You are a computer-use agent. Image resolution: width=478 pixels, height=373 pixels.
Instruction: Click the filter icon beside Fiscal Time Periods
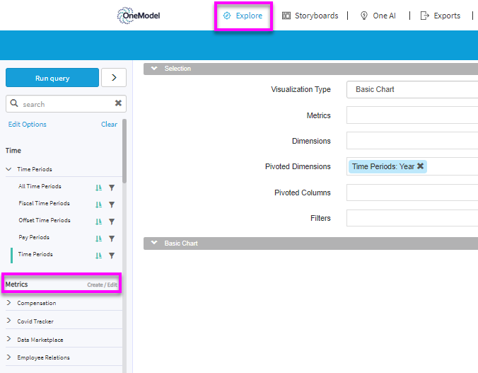point(111,205)
